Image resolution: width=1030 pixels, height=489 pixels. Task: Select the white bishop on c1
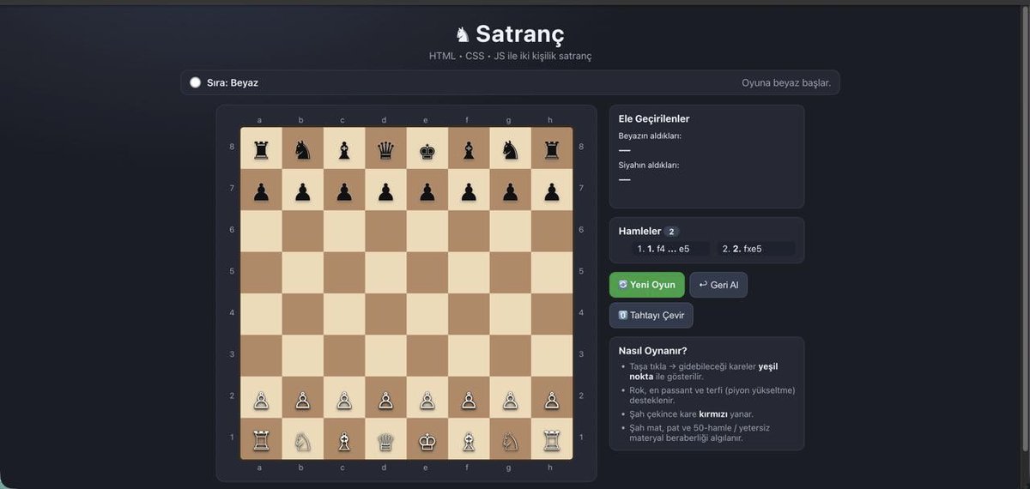click(344, 441)
